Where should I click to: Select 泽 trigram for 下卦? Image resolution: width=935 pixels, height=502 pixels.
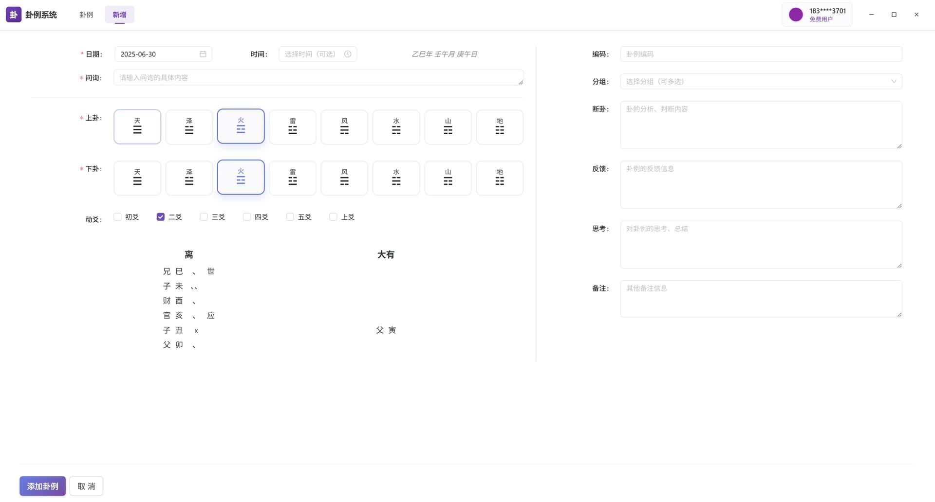pos(189,178)
